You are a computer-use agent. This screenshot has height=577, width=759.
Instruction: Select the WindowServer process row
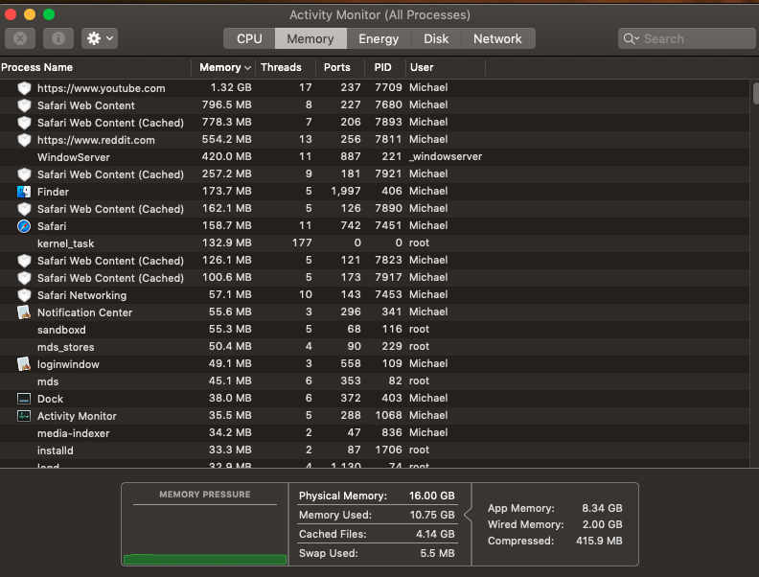point(375,157)
